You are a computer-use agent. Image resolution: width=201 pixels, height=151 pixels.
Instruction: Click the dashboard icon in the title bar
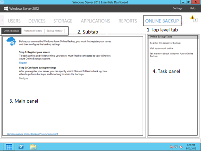pos(2,2)
